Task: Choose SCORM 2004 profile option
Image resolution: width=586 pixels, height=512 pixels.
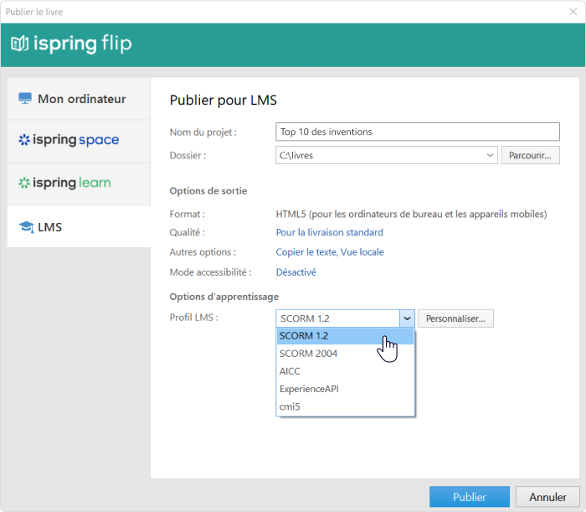Action: (x=345, y=354)
